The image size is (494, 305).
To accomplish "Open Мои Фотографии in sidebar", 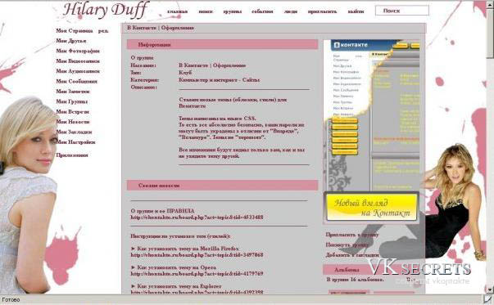I will coord(78,51).
